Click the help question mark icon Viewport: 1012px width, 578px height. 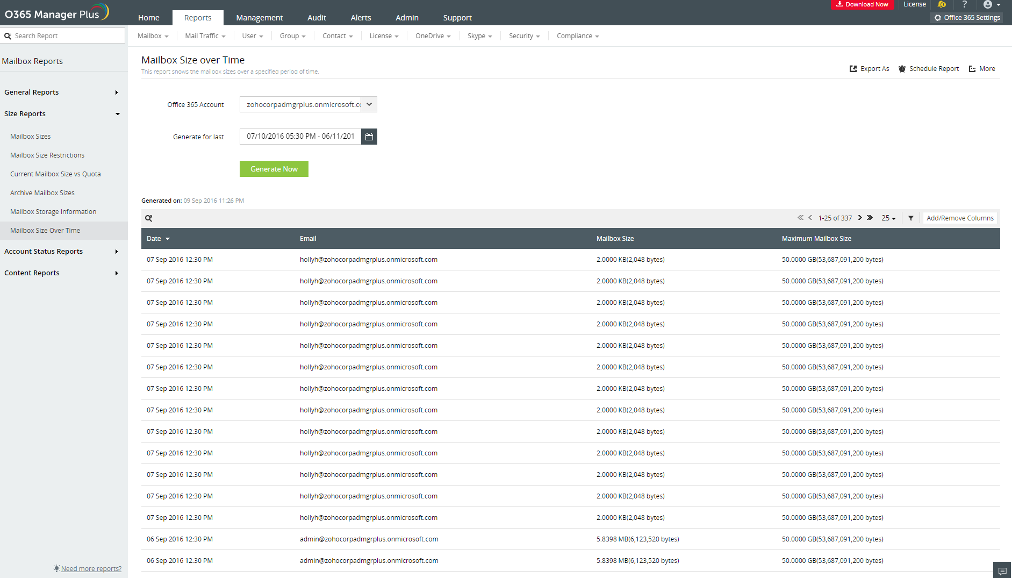[x=965, y=4]
